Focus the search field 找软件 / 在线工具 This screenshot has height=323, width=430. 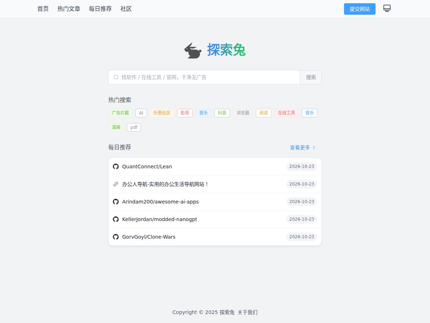(204, 77)
